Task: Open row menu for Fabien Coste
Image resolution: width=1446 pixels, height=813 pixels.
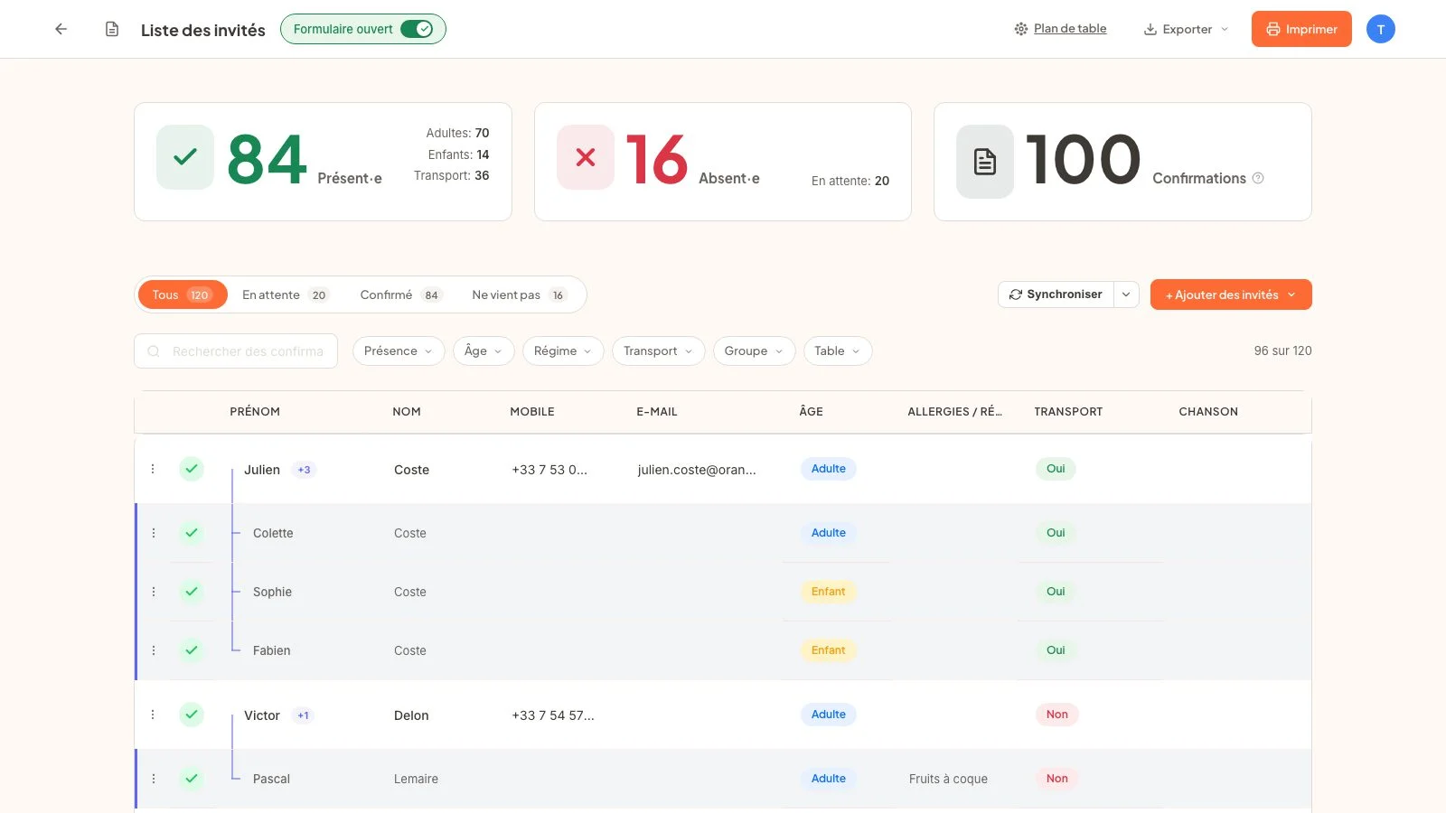Action: click(x=154, y=650)
